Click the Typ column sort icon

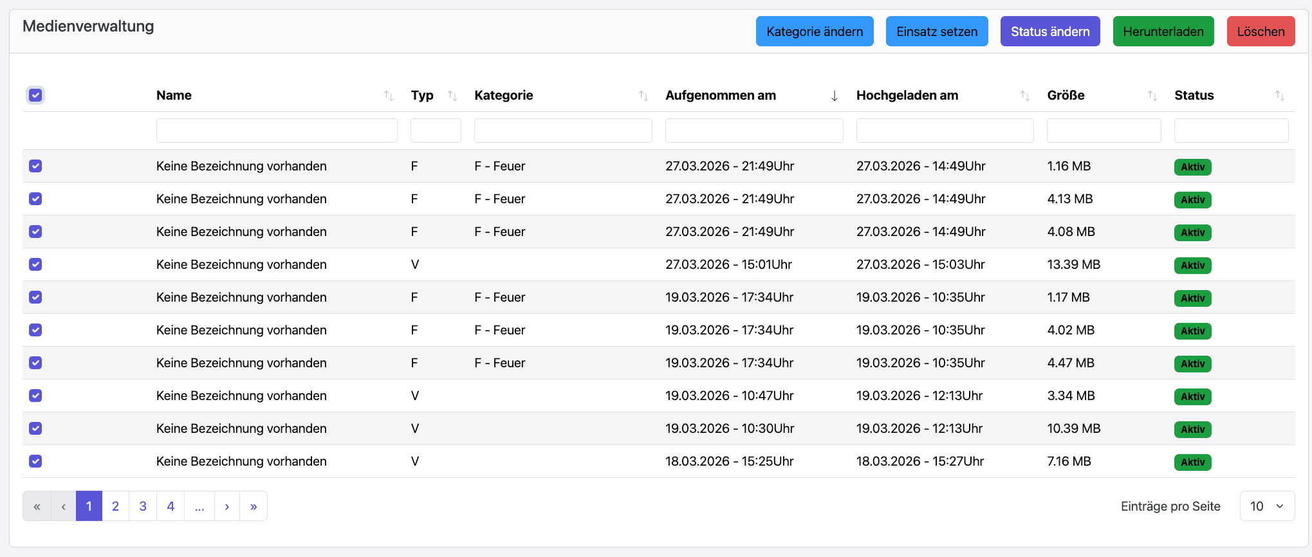452,96
